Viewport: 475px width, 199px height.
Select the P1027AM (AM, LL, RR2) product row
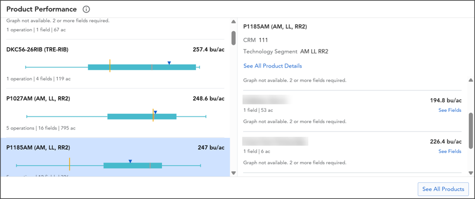(115, 113)
